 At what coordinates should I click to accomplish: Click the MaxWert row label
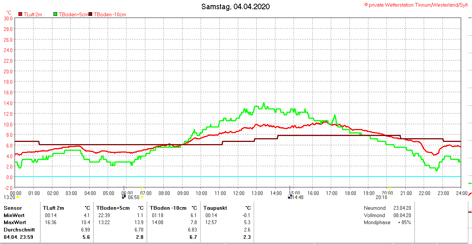(x=14, y=222)
